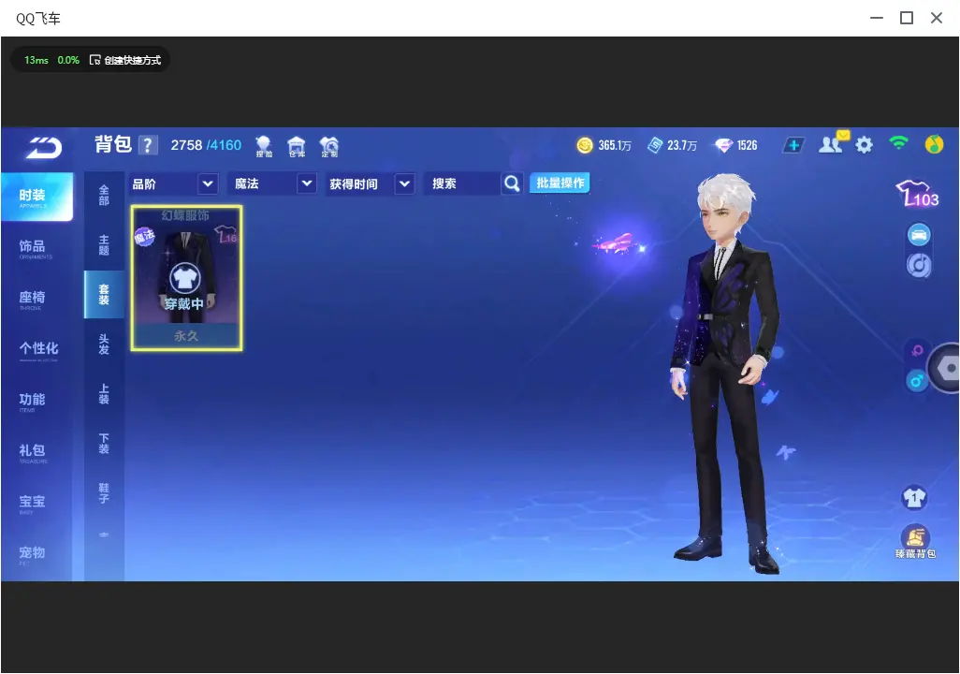Click the 23.7万 coupon amount

point(682,146)
